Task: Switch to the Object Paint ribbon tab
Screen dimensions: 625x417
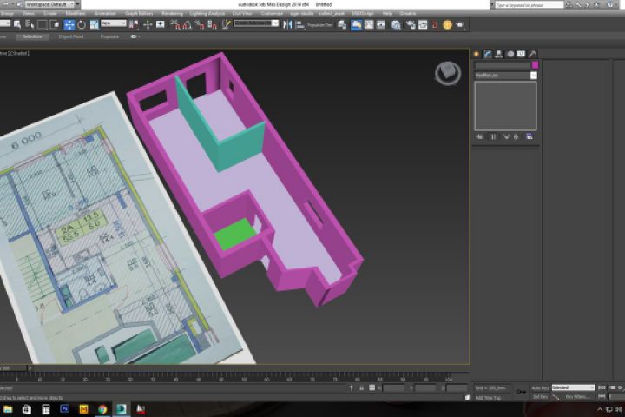Action: pyautogui.click(x=71, y=36)
